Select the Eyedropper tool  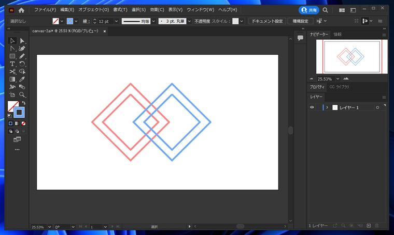22,80
